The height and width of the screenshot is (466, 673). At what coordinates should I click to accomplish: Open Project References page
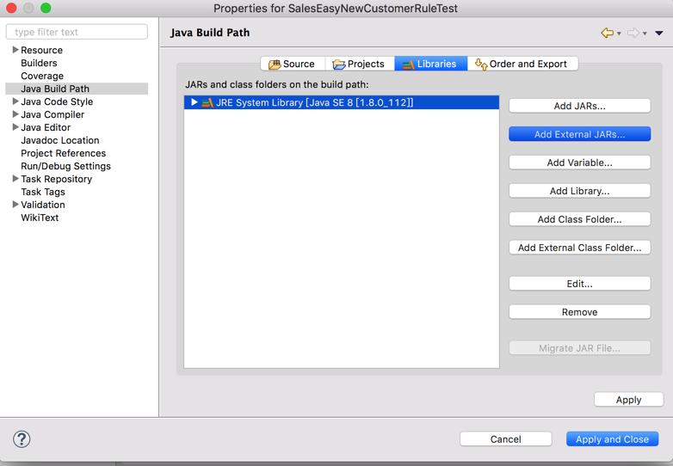(63, 153)
